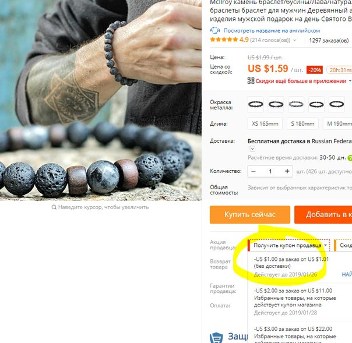Increase quantity with the plus button

tap(287, 171)
